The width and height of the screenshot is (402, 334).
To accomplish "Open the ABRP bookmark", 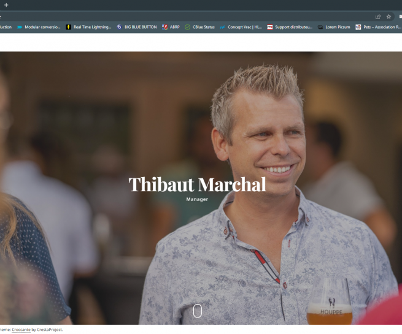I will (x=171, y=27).
